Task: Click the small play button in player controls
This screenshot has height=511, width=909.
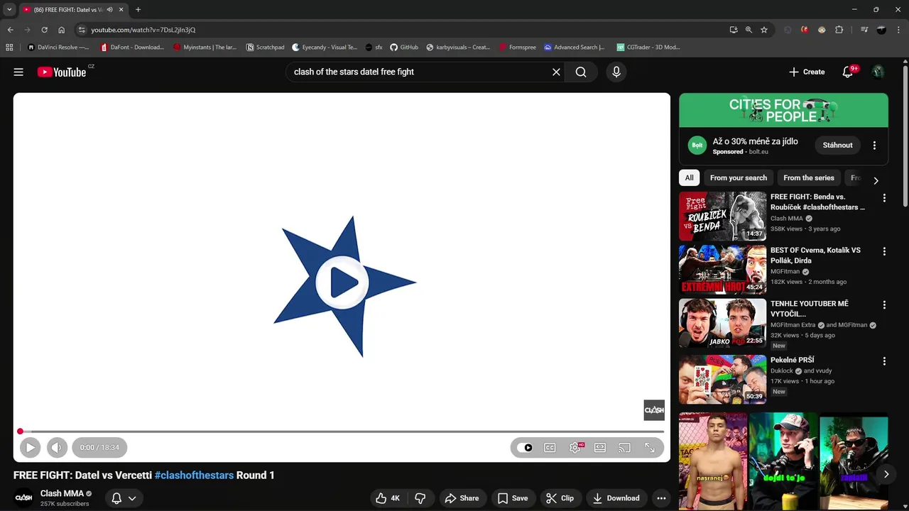Action: [x=30, y=447]
